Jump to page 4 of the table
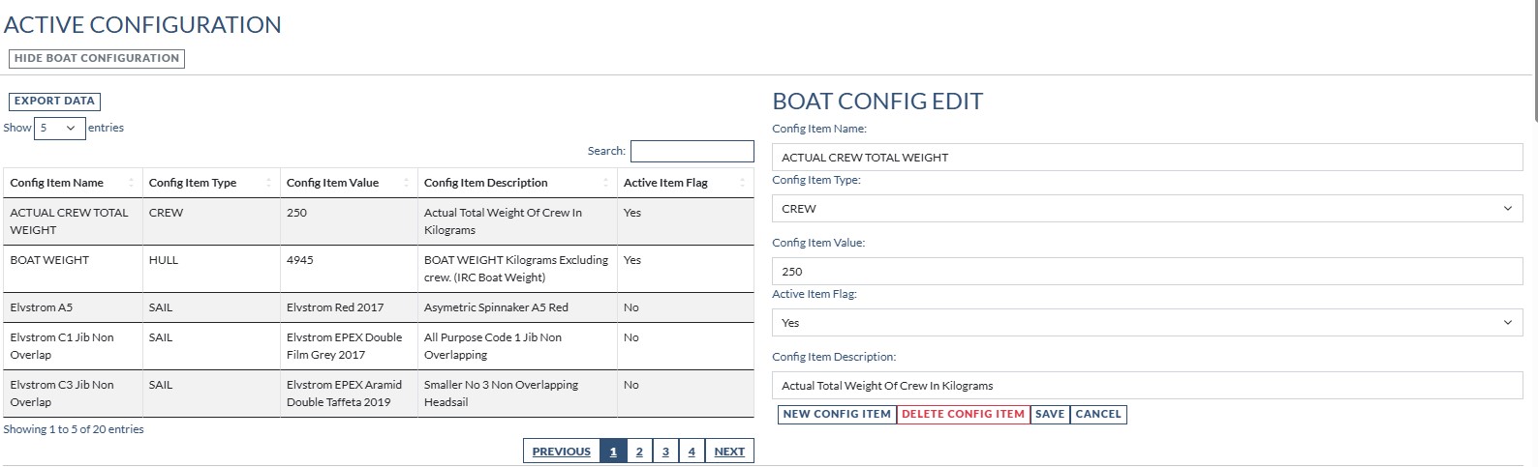Image resolution: width=1538 pixels, height=467 pixels. point(692,452)
